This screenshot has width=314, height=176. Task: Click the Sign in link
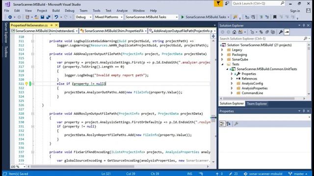[x=295, y=11]
